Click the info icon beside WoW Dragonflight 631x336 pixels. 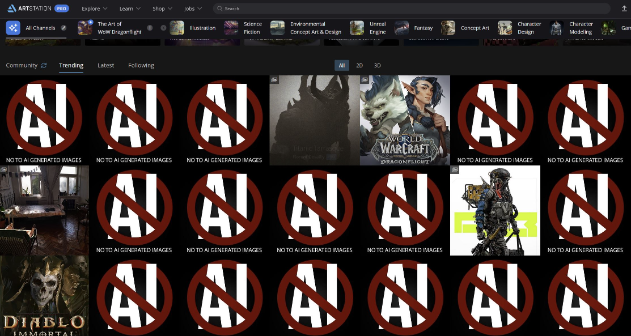pyautogui.click(x=150, y=28)
